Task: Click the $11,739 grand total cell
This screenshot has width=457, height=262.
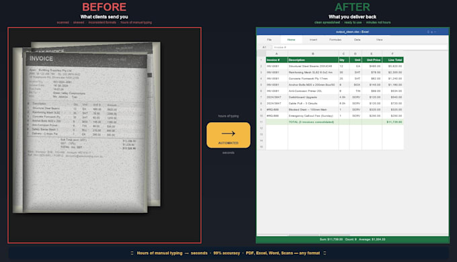Action: [392, 122]
